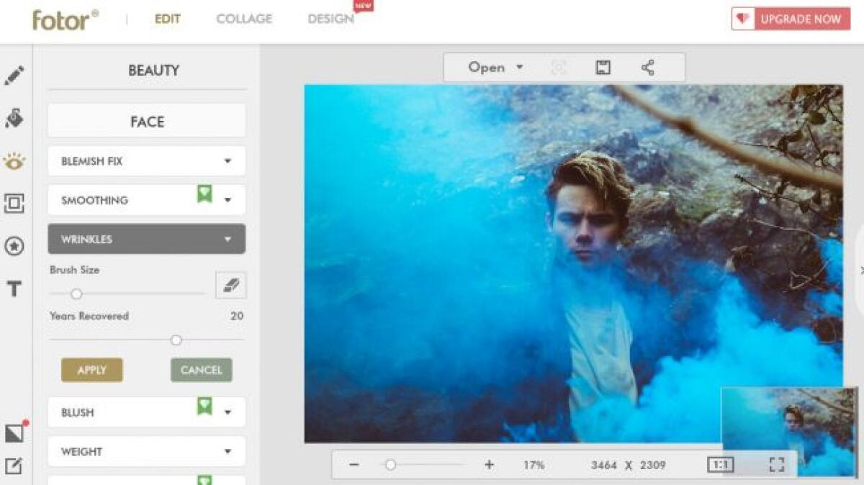Select the star Stickers tool

[13, 246]
